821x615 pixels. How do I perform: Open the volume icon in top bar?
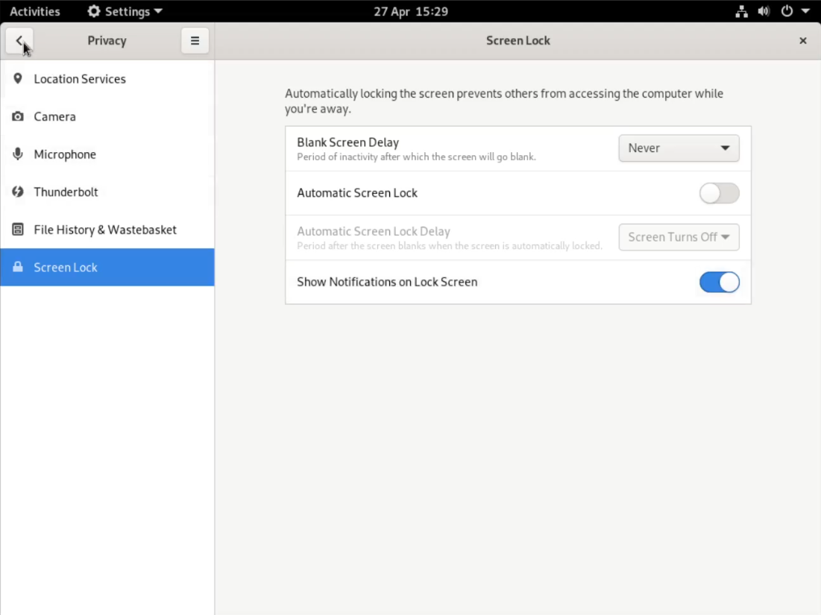764,11
